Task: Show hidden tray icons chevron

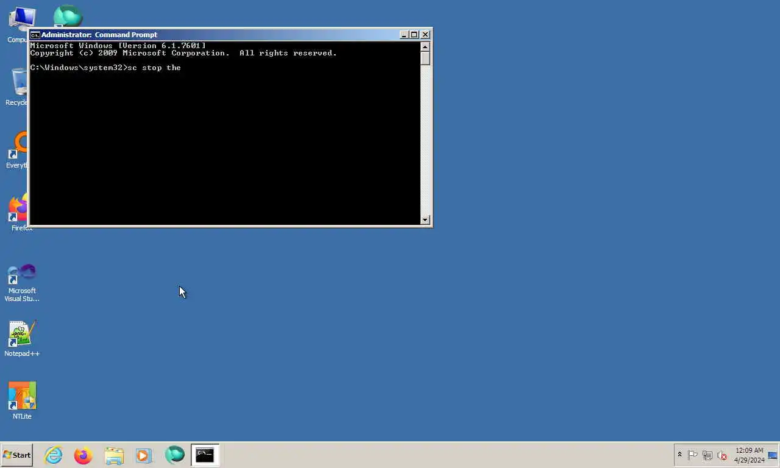Action: click(679, 455)
